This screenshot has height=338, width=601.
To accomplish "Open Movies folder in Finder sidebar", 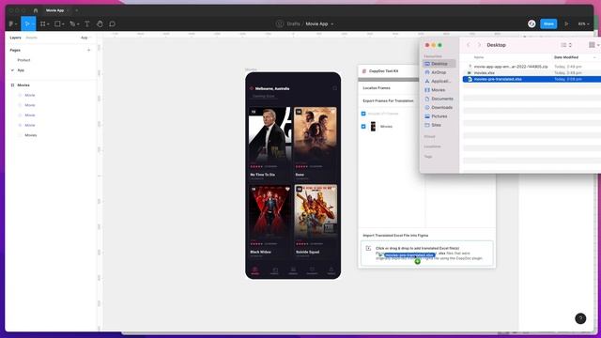I will pyautogui.click(x=439, y=90).
